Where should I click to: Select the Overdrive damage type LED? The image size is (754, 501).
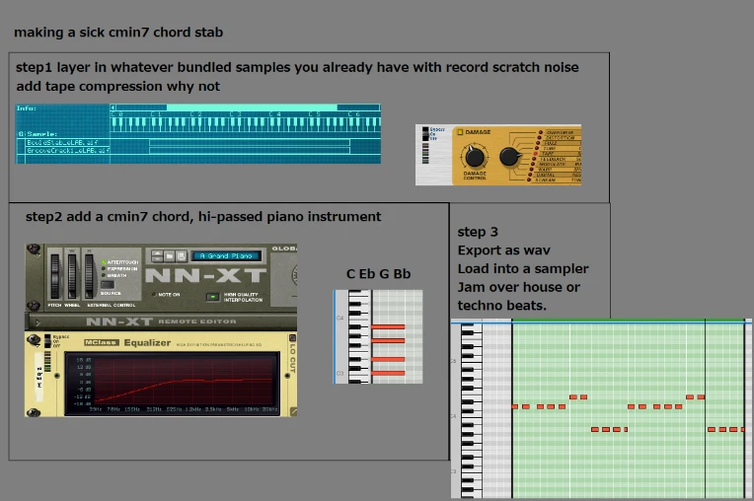(x=541, y=132)
